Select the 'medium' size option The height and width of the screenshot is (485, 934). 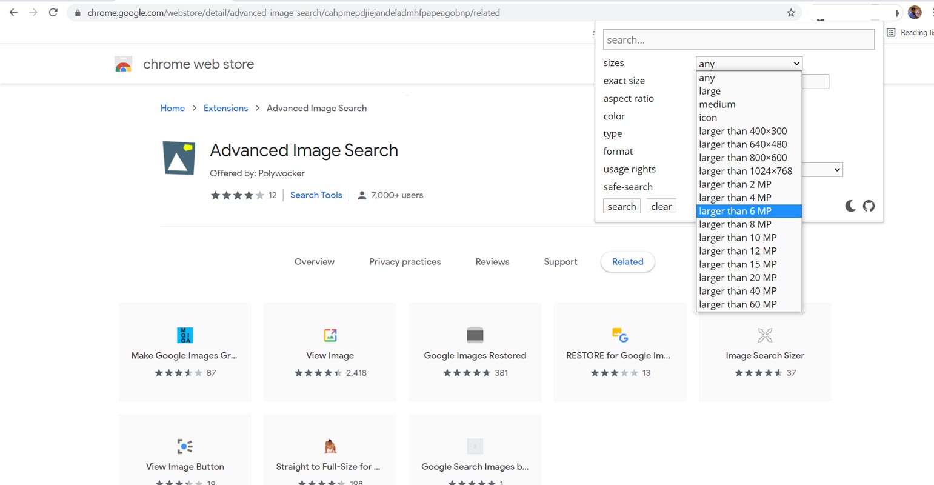tap(749, 104)
